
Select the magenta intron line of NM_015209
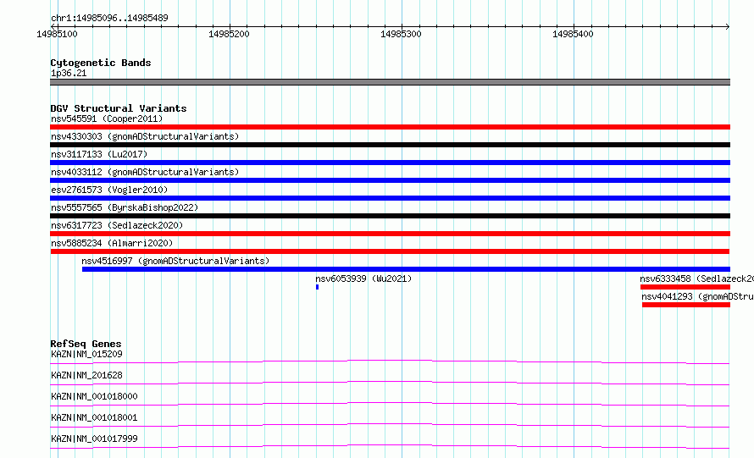pos(390,361)
